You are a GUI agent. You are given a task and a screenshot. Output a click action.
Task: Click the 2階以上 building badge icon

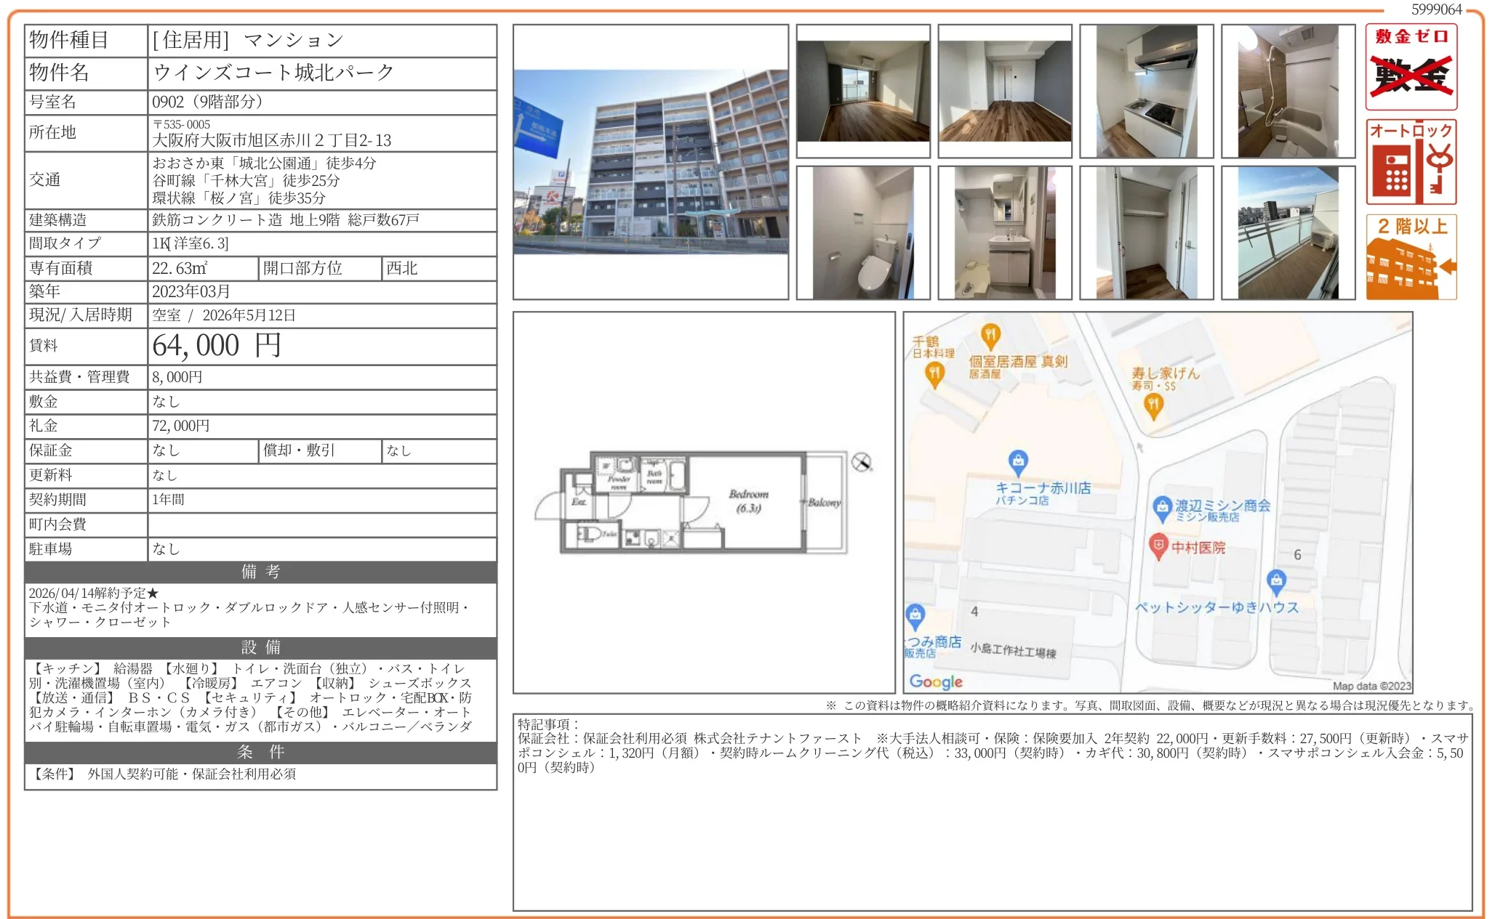click(1411, 257)
